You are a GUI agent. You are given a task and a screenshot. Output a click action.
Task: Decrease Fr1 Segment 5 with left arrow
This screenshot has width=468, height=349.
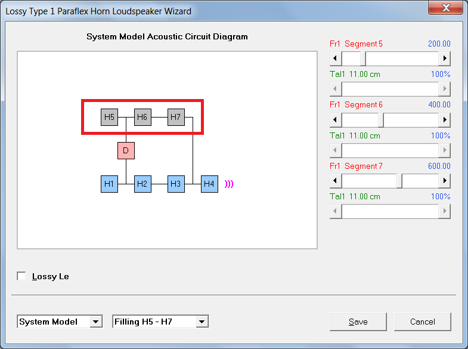[x=336, y=58]
